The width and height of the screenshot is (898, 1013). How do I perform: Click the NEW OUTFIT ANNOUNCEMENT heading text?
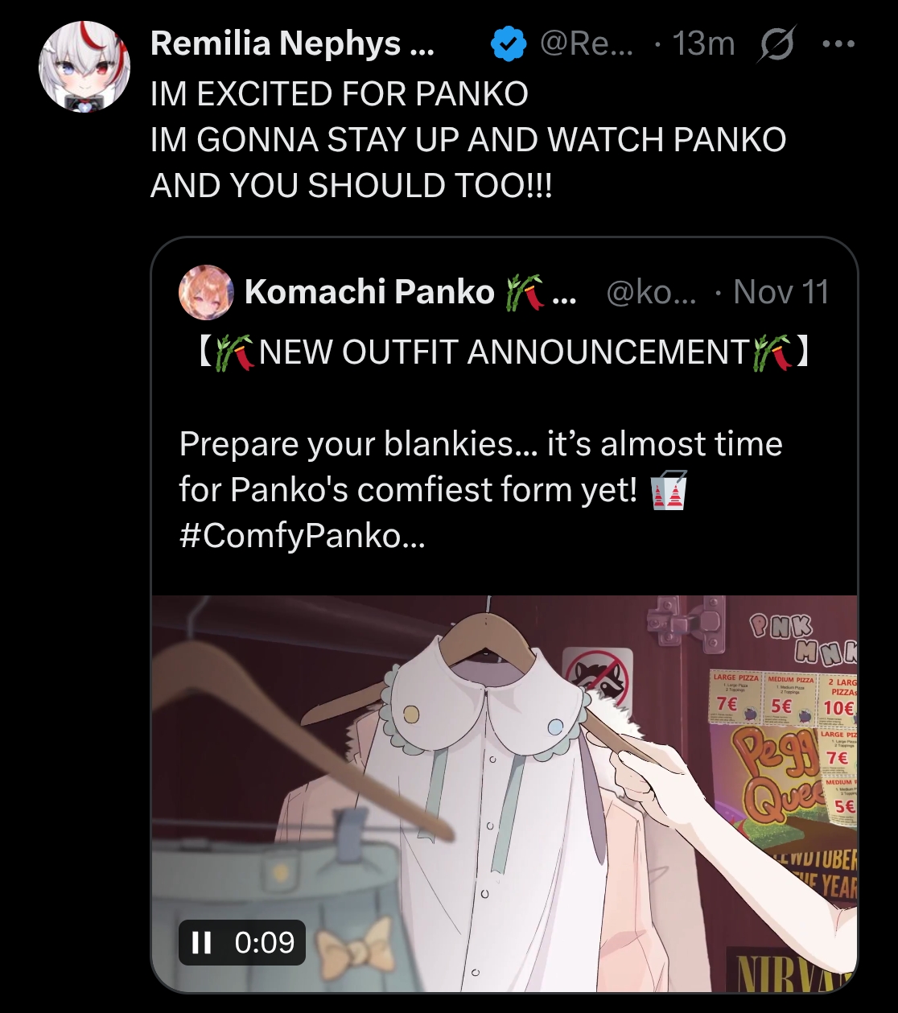click(505, 352)
